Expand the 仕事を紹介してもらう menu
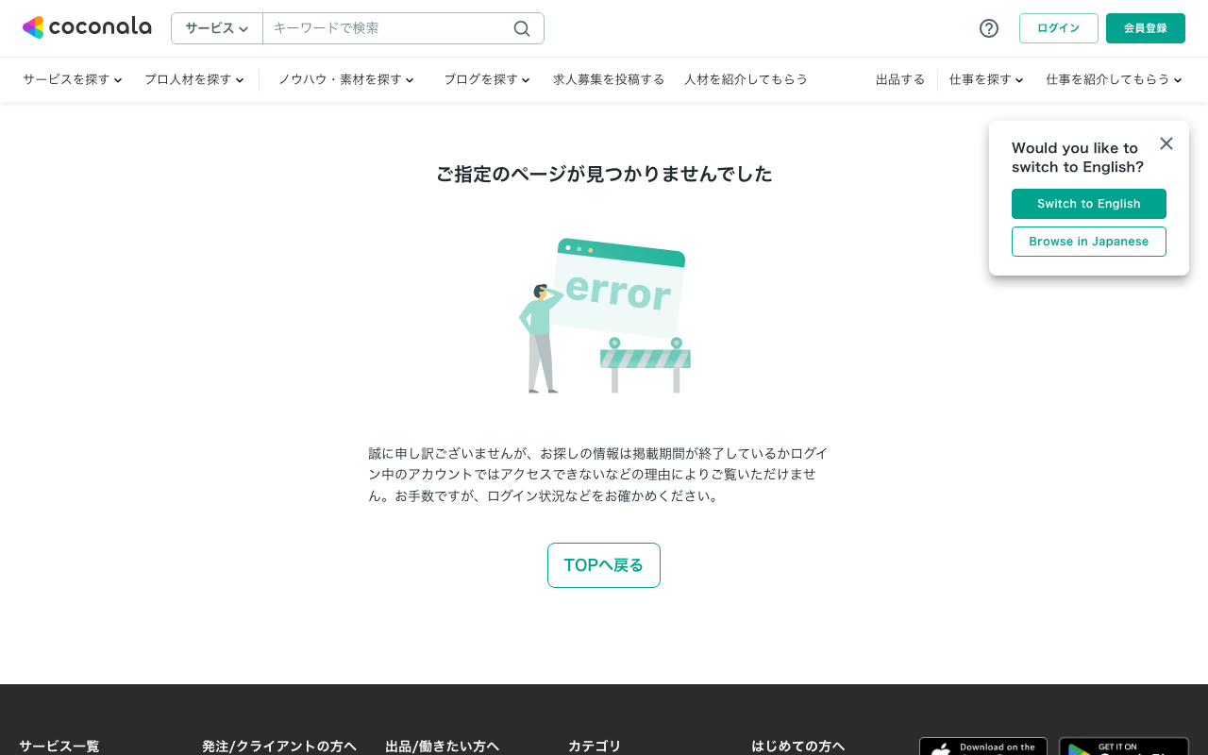Screen dimensions: 1208x755 click(1114, 79)
